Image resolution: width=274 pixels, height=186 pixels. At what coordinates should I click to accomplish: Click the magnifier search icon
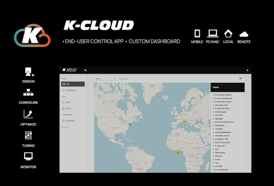(x=120, y=79)
